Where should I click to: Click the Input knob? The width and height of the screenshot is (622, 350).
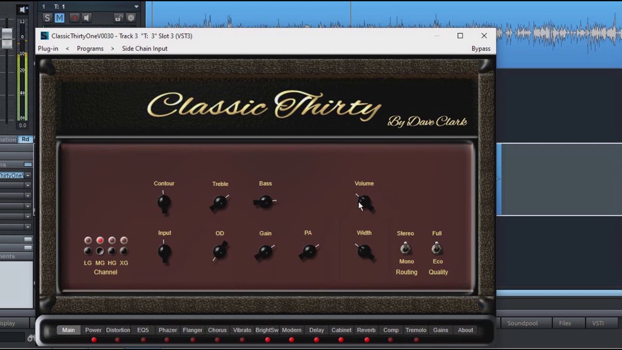164,252
